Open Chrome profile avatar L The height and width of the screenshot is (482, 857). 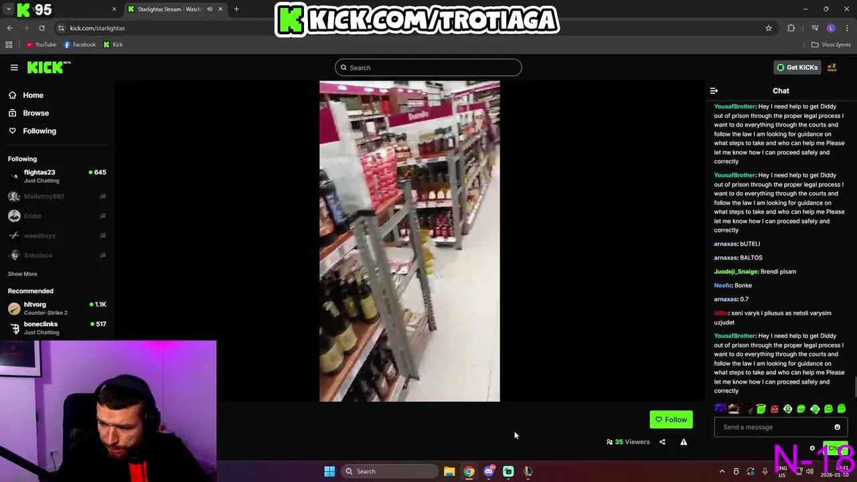(831, 28)
